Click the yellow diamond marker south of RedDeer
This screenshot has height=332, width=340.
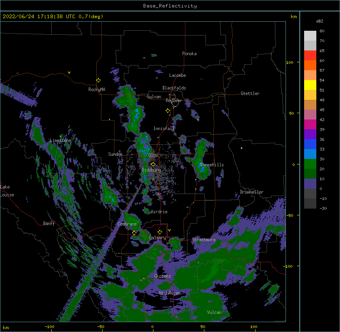168,111
